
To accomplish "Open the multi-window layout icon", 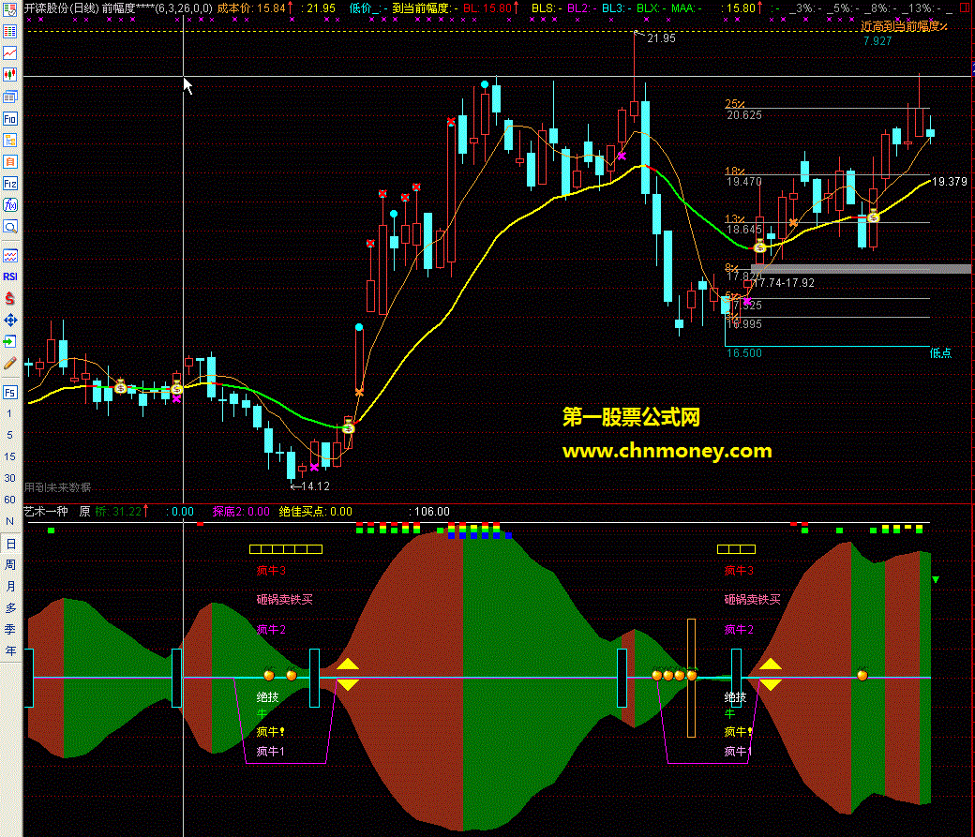I will 10,97.
